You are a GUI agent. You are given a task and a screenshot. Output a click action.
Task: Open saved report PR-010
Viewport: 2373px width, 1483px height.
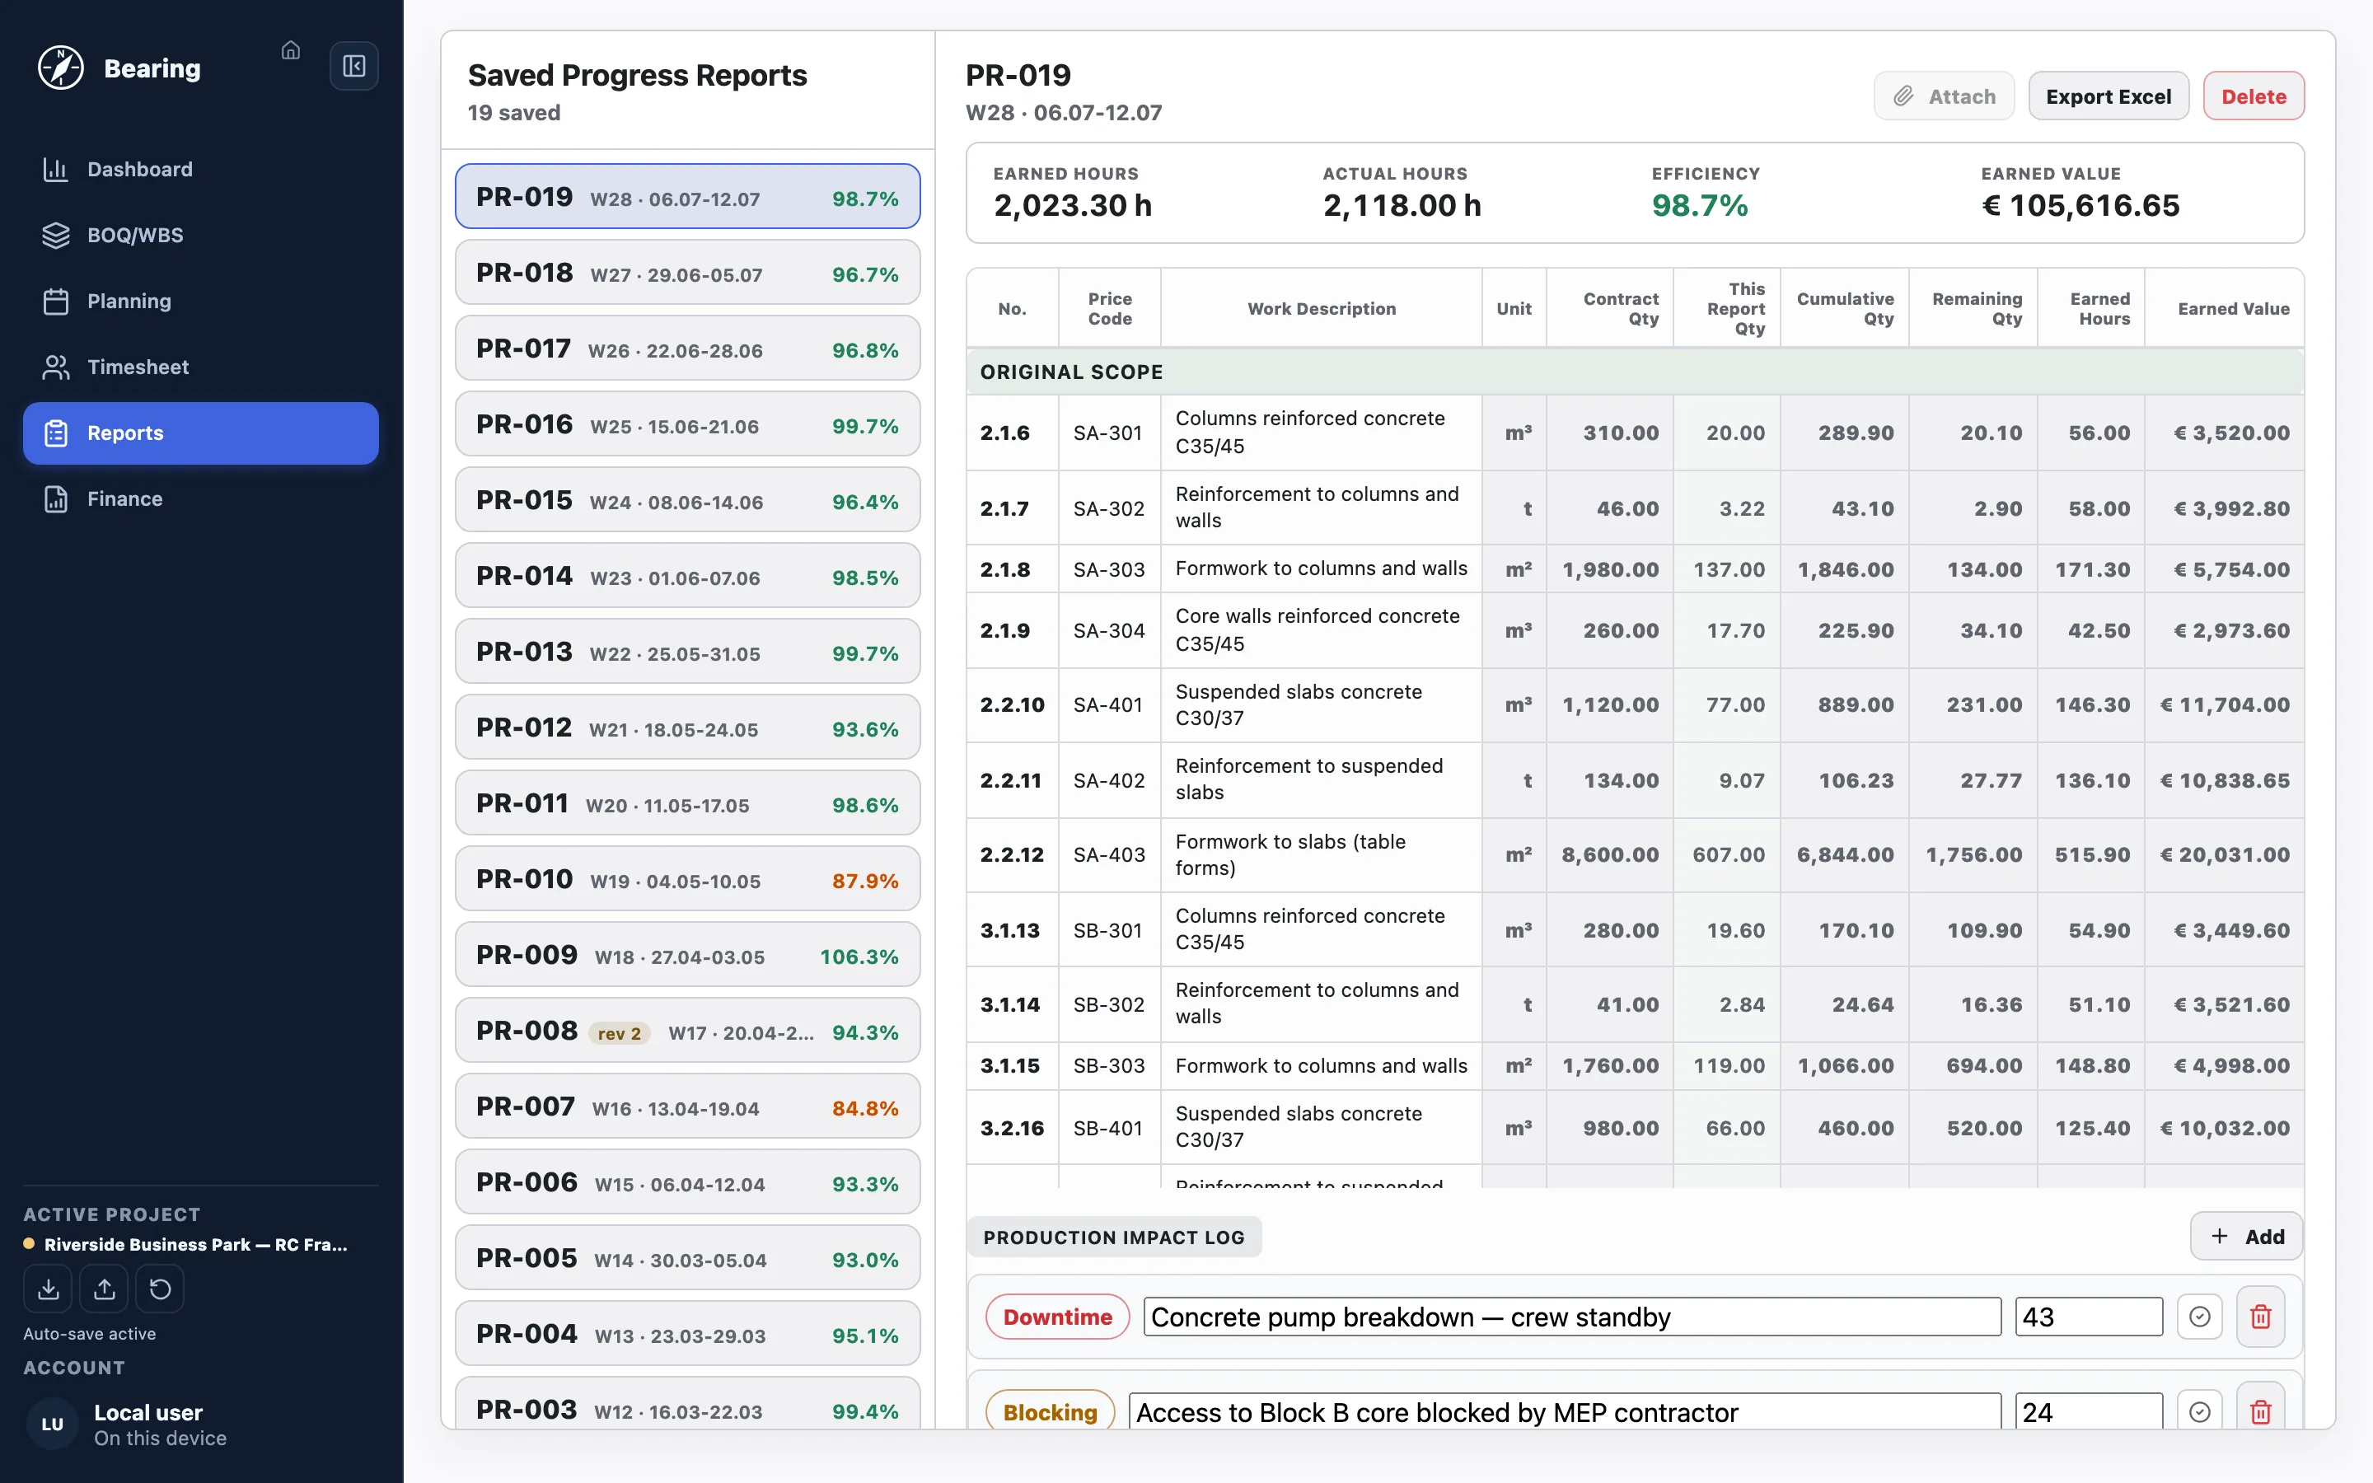[687, 879]
